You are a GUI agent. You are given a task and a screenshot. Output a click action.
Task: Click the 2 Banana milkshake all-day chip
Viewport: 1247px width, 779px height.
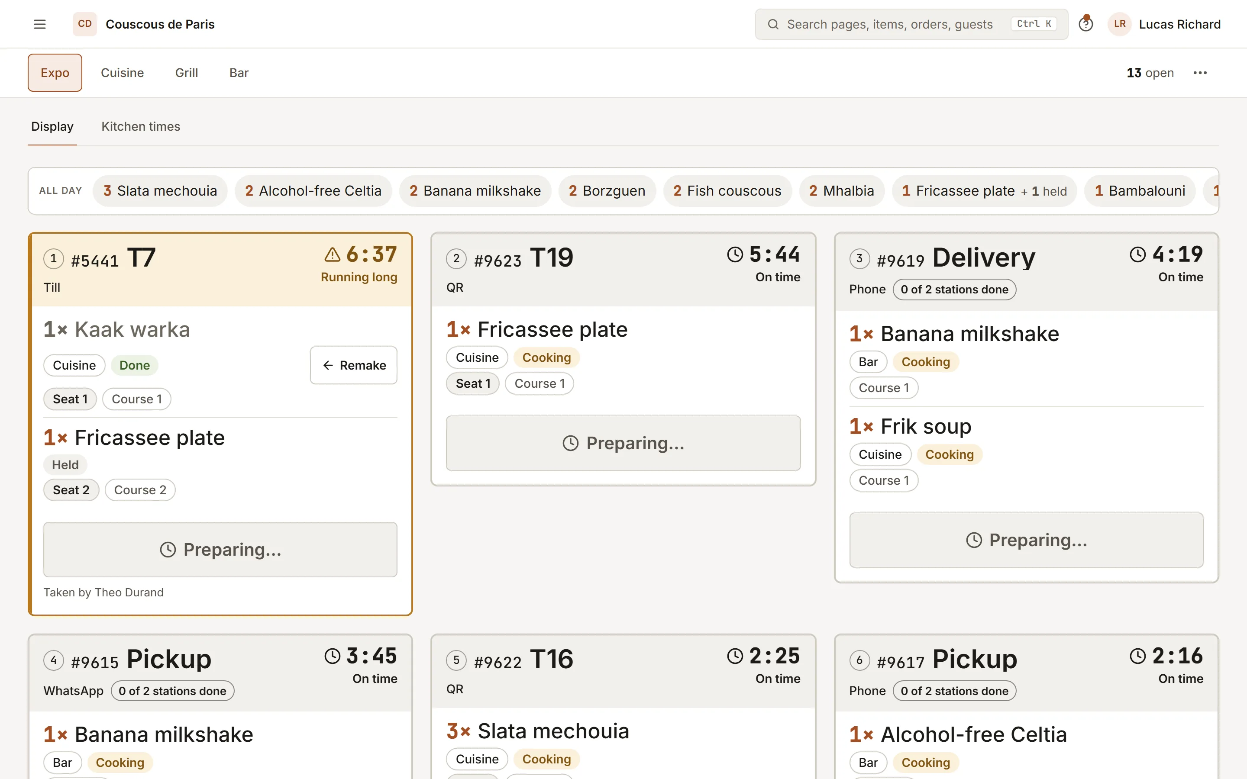[475, 191]
